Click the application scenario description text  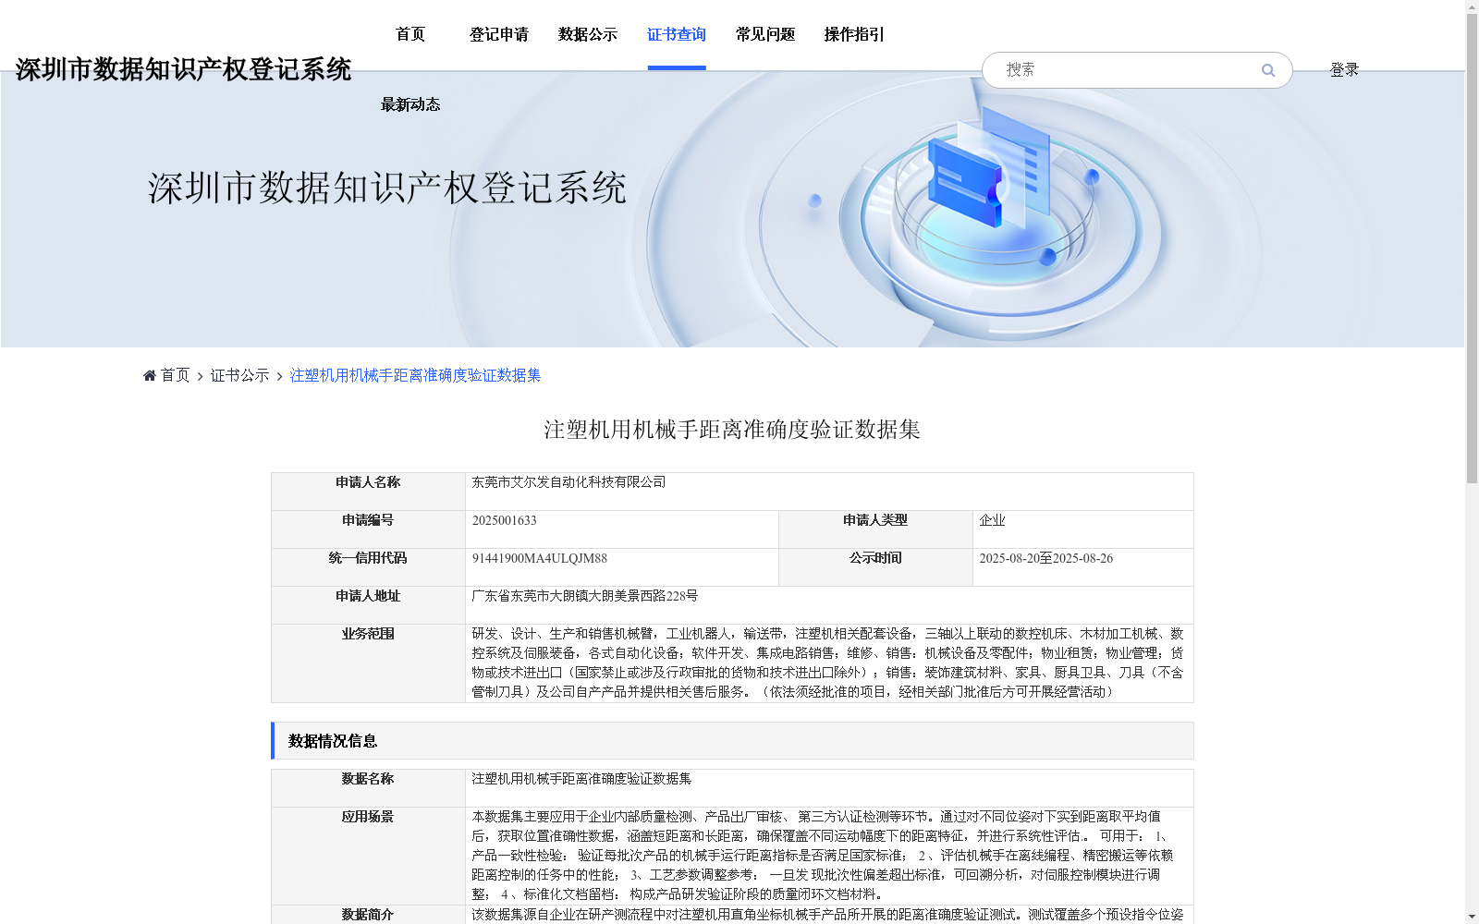(x=824, y=856)
